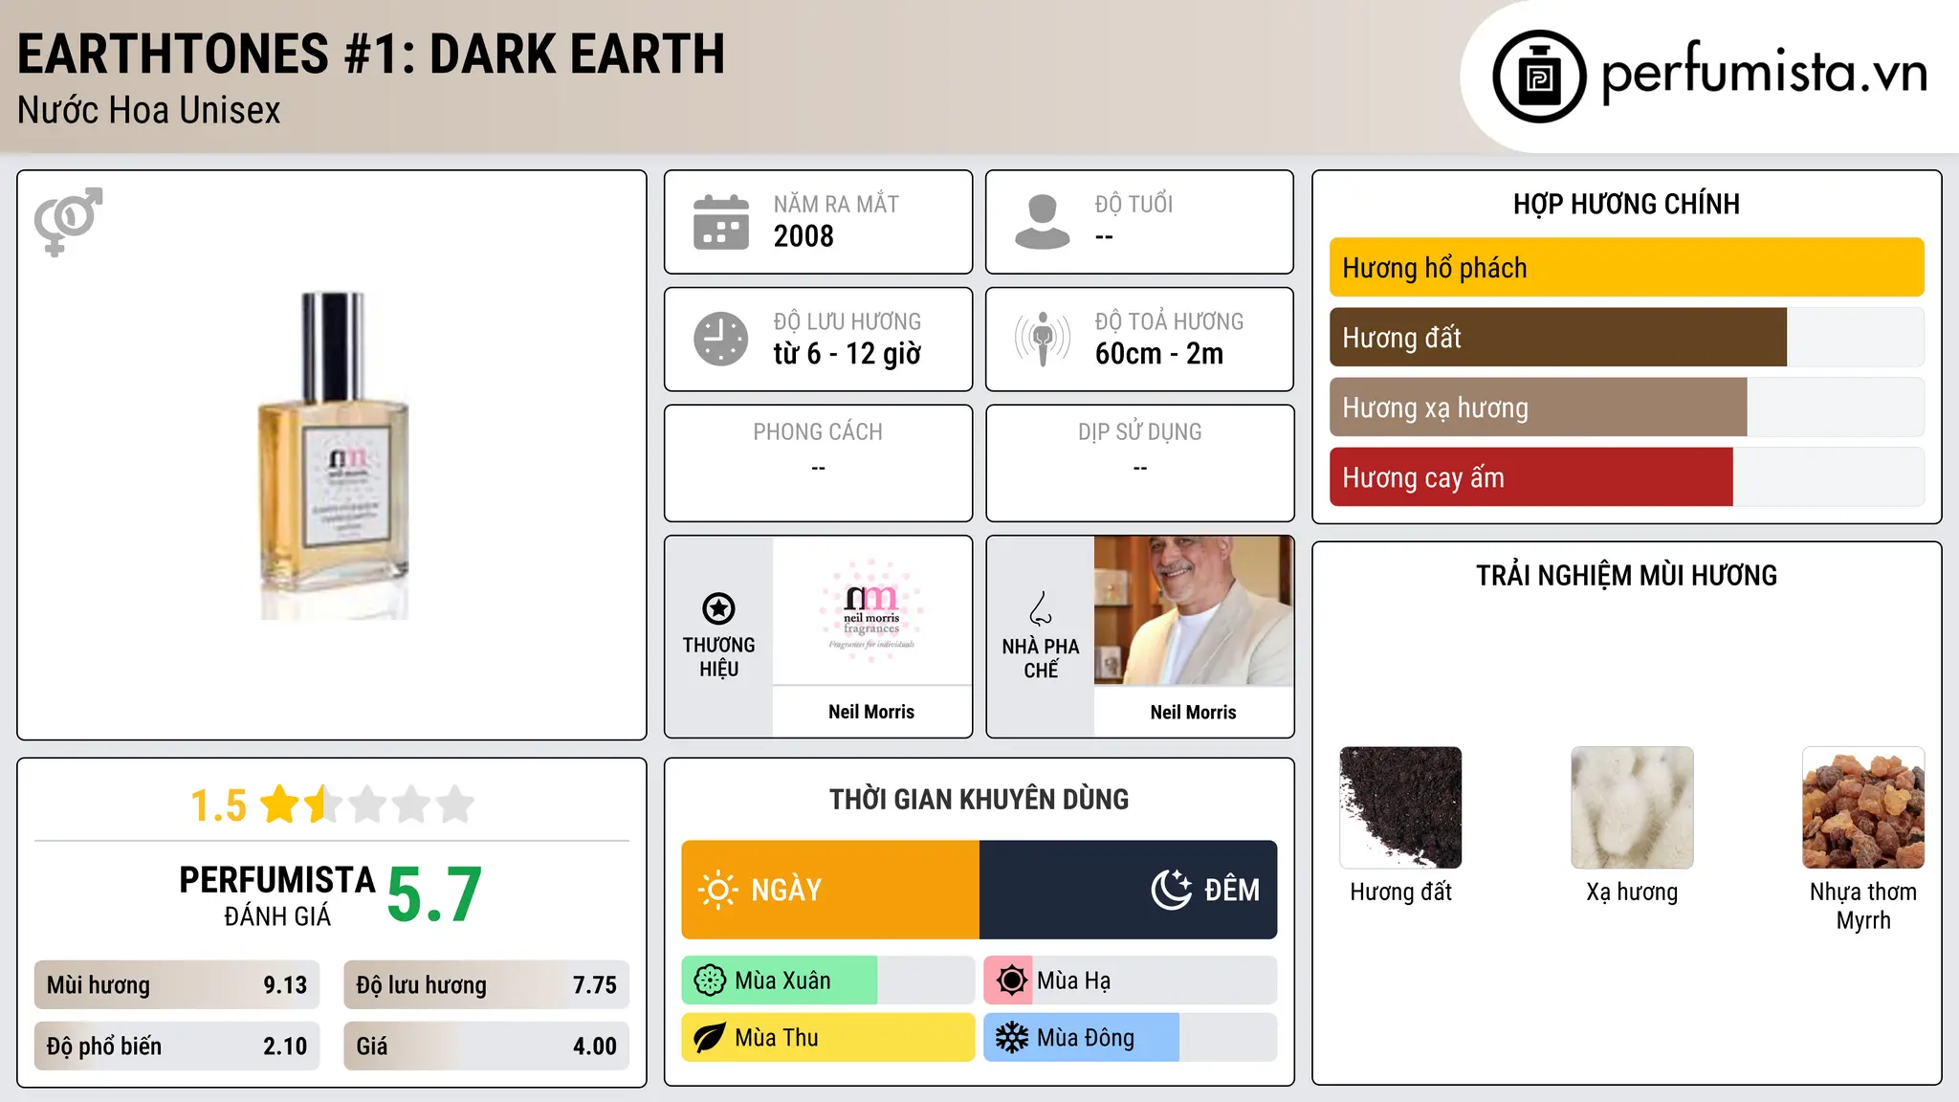1959x1102 pixels.
Task: Select the dark Đêm nighttime segment
Action: point(1128,890)
